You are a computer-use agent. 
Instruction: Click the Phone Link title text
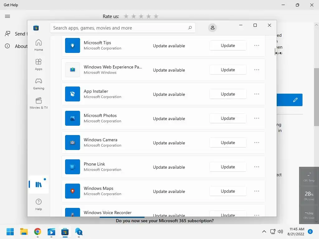94,164
